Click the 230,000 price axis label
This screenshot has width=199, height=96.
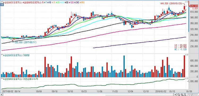tap(194, 47)
